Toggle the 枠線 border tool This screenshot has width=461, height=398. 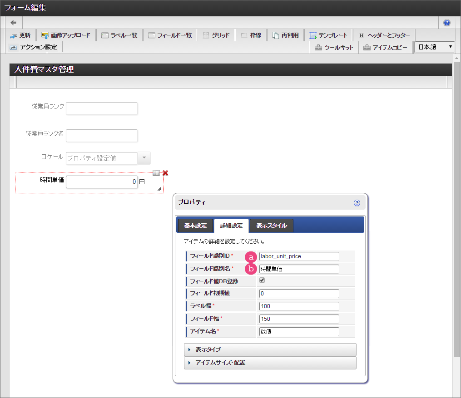[x=251, y=35]
